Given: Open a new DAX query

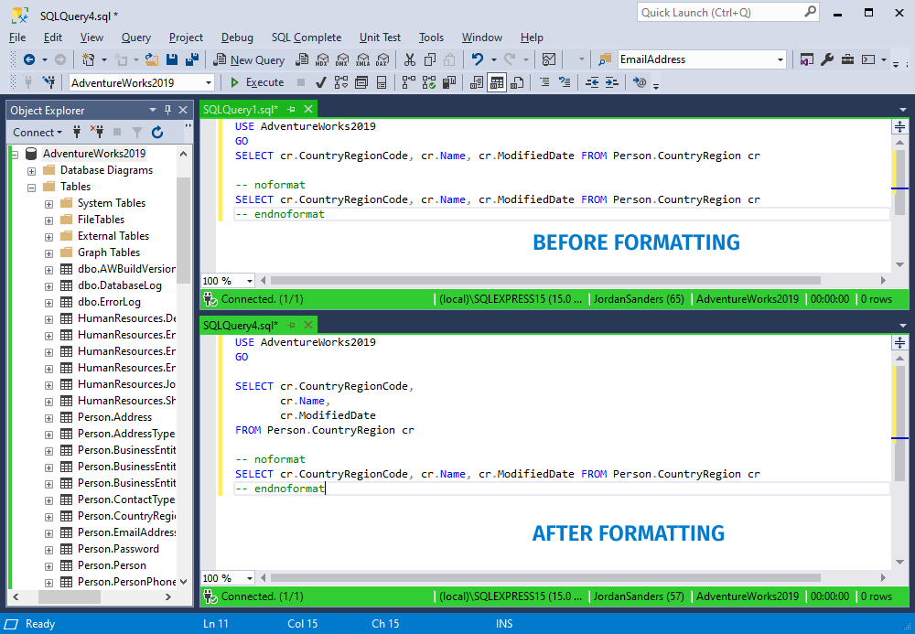Looking at the screenshot, I should click(x=382, y=59).
